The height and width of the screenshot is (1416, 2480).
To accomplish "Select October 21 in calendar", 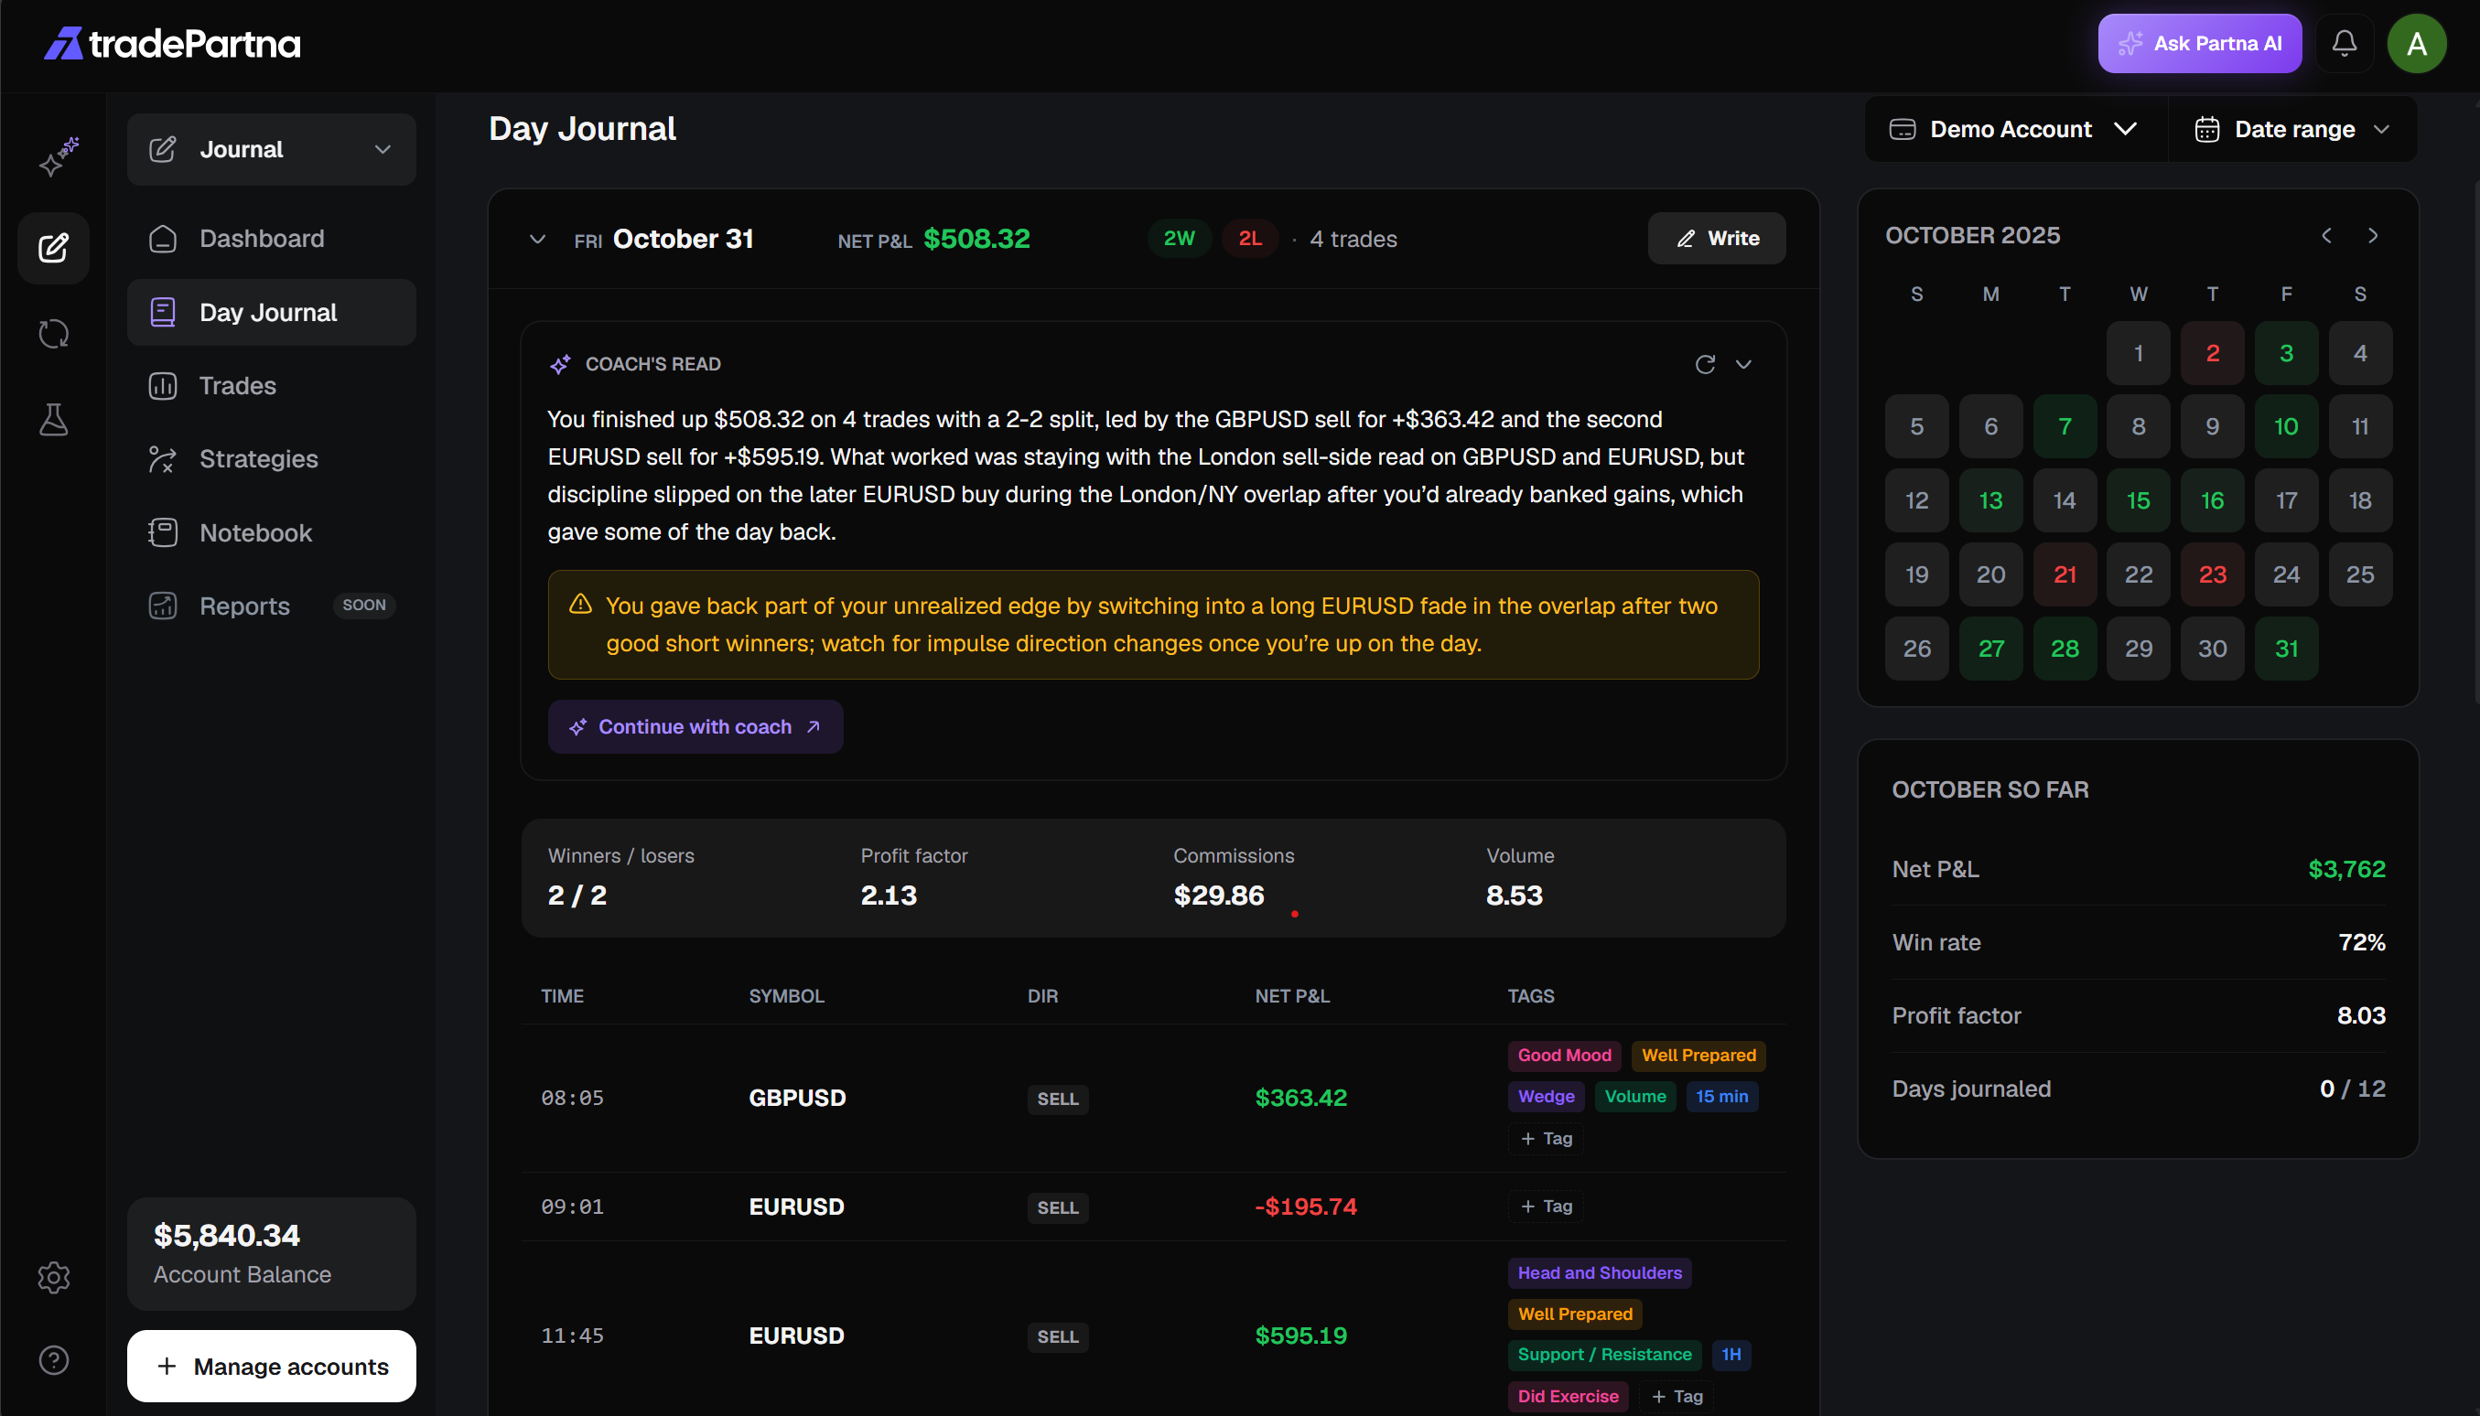I will point(2064,574).
